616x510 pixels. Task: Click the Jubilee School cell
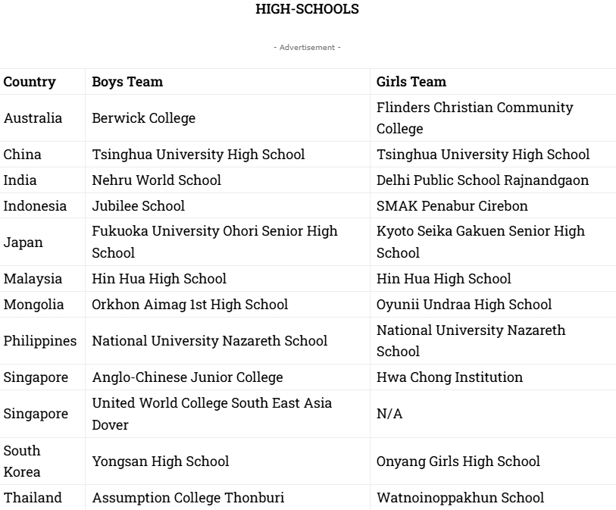[139, 206]
